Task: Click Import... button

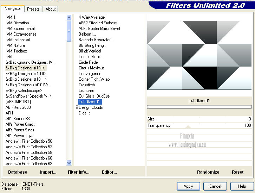Action: (48, 172)
